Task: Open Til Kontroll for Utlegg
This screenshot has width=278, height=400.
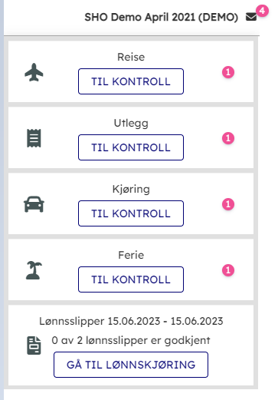Action: click(131, 147)
